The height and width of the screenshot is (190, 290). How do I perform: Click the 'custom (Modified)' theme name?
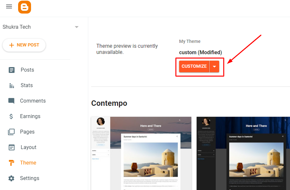200,53
